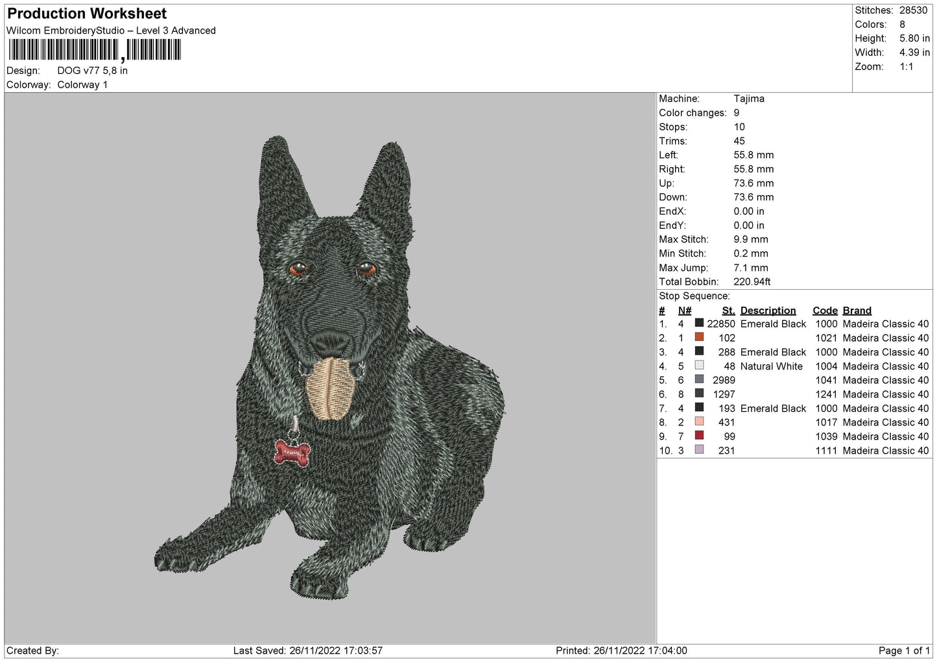This screenshot has width=937, height=662.
Task: Click stitch count 231 in row 10
Action: point(727,451)
